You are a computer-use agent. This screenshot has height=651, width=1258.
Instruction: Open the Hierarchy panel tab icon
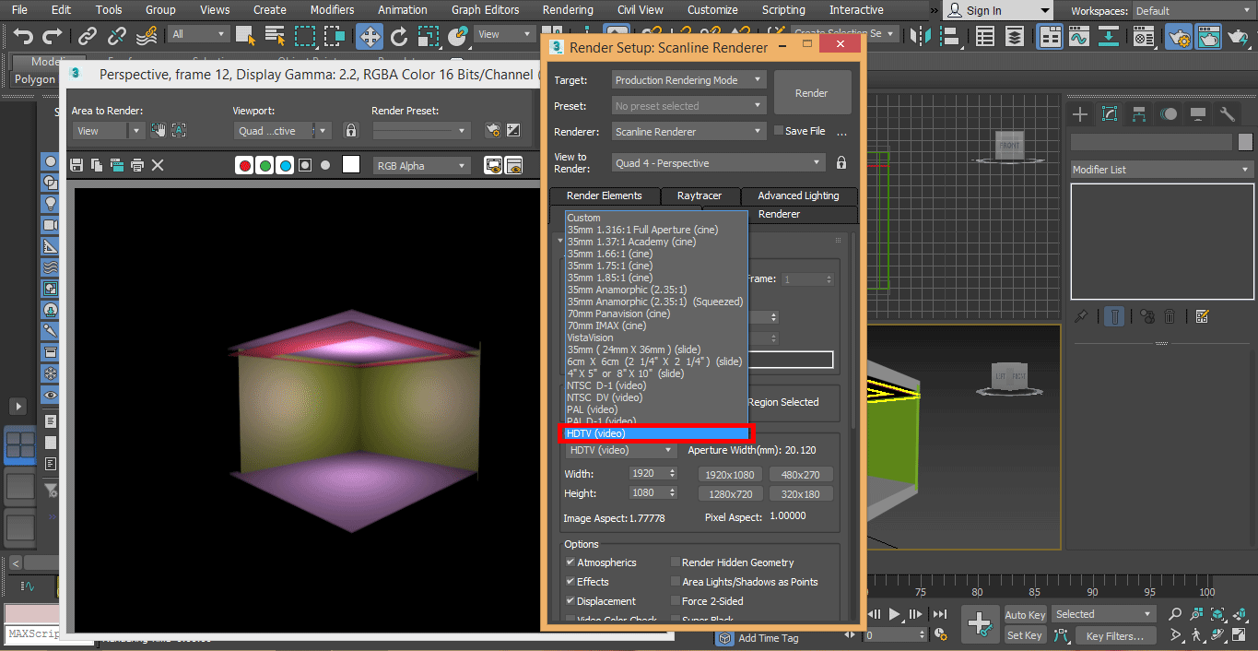1139,114
